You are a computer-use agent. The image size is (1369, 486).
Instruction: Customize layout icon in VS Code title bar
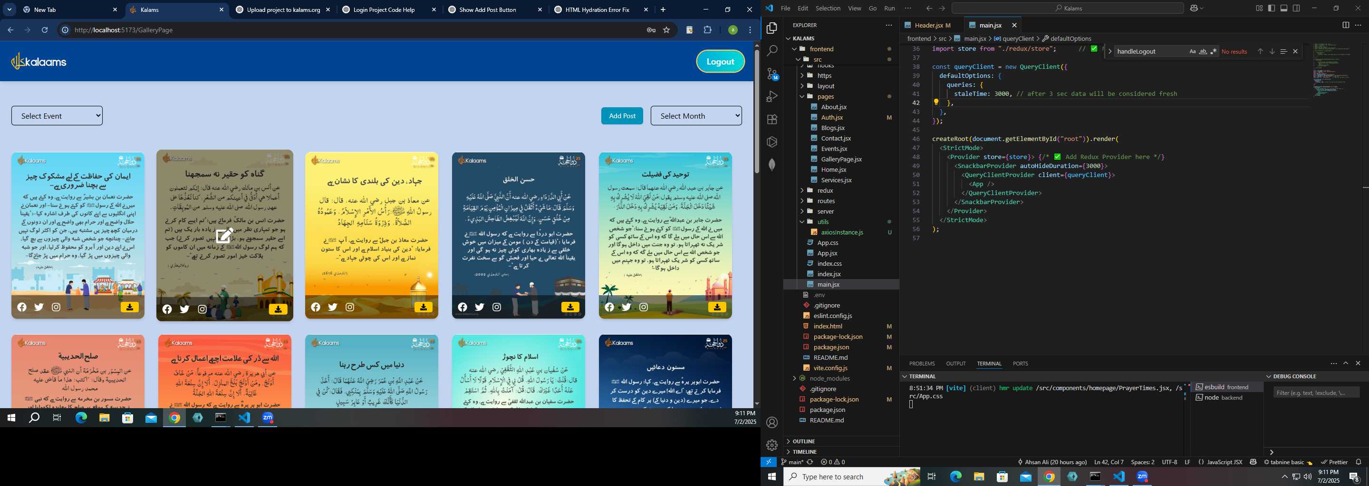tap(1259, 9)
